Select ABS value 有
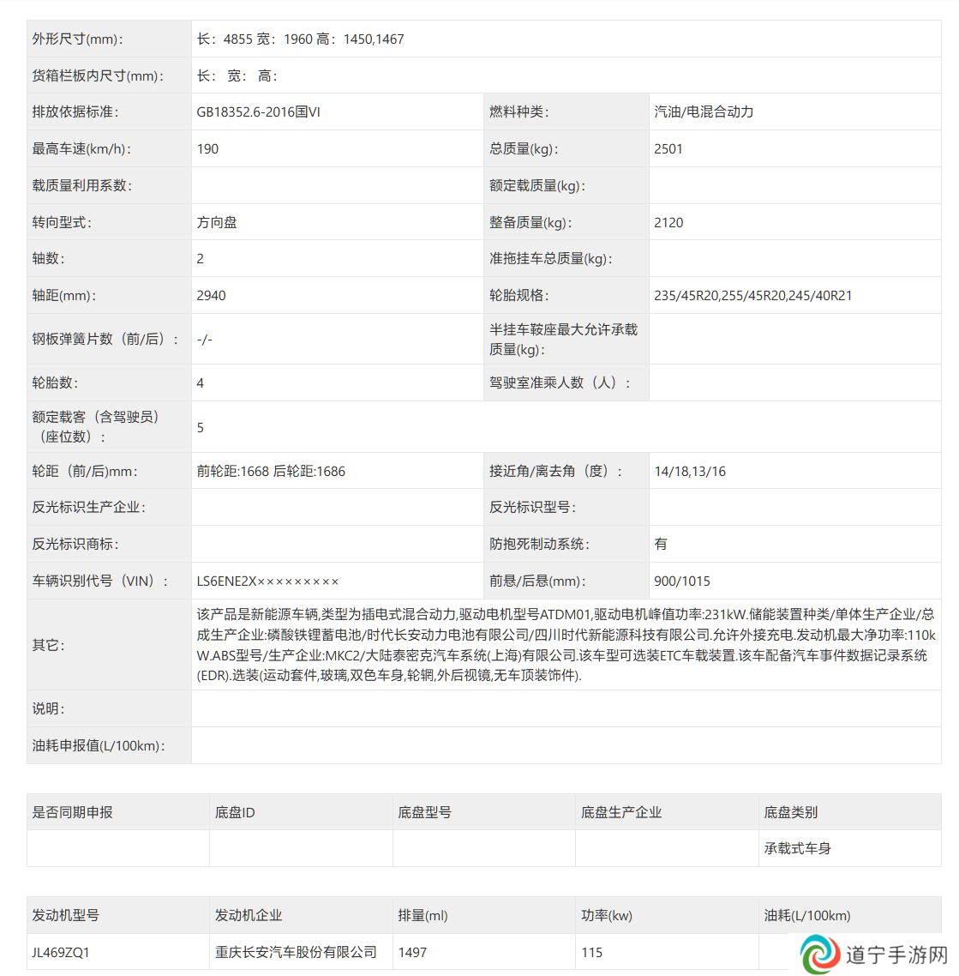 (x=661, y=544)
